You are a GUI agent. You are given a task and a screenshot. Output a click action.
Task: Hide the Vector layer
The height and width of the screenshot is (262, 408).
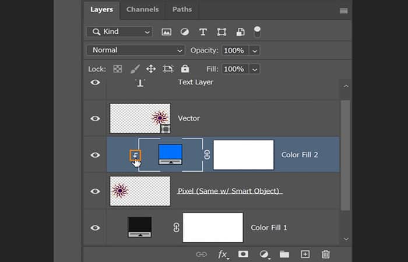click(x=95, y=119)
